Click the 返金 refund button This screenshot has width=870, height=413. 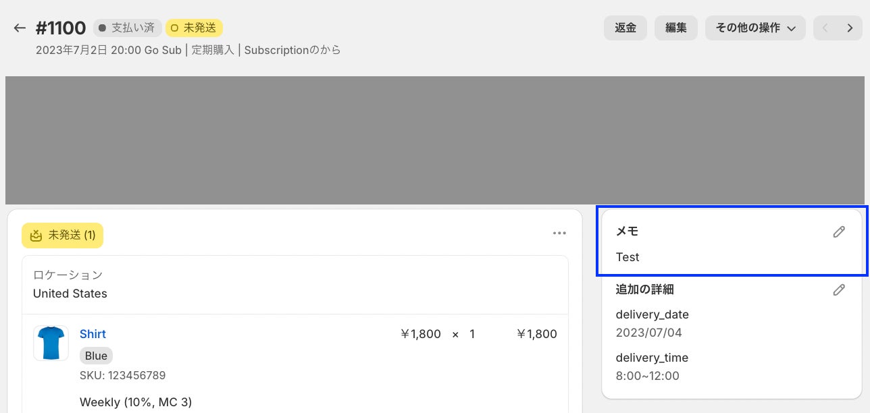pyautogui.click(x=625, y=28)
